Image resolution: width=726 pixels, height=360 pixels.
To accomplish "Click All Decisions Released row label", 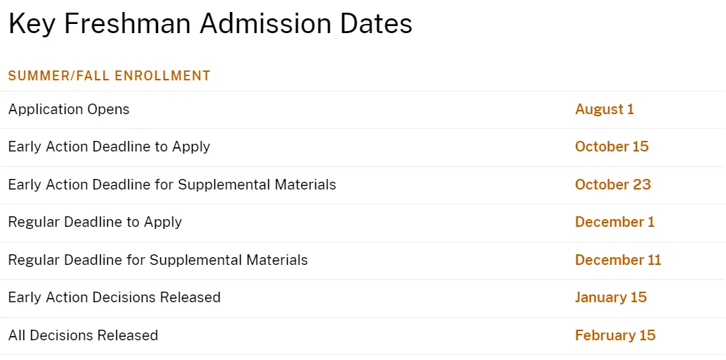I will coord(83,335).
